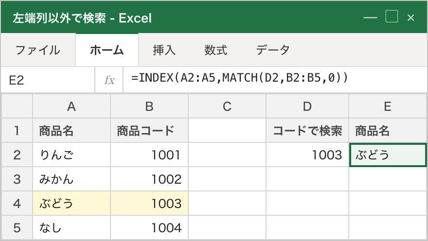The height and width of the screenshot is (241, 428).
Task: Select cell D2 with 1003
Action: click(307, 155)
